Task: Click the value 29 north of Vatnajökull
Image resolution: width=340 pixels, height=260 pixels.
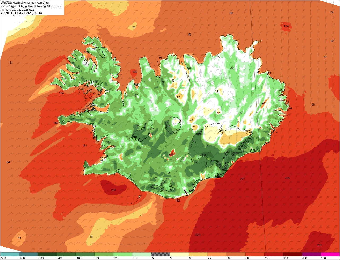Action: tap(239, 122)
